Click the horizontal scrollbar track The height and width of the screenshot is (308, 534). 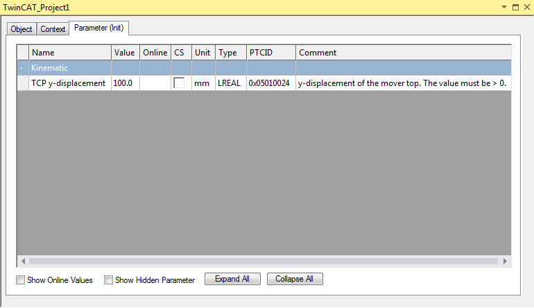coord(264,261)
